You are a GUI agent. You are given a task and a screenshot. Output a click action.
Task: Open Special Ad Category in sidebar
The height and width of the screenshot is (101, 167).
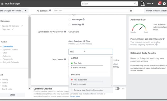(x=11, y=26)
